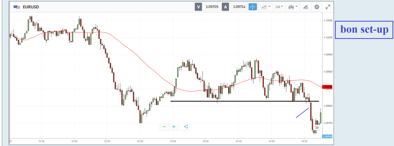This screenshot has width=394, height=146.
Task: Click the 12:20 time axis label
Action: coord(107,141)
